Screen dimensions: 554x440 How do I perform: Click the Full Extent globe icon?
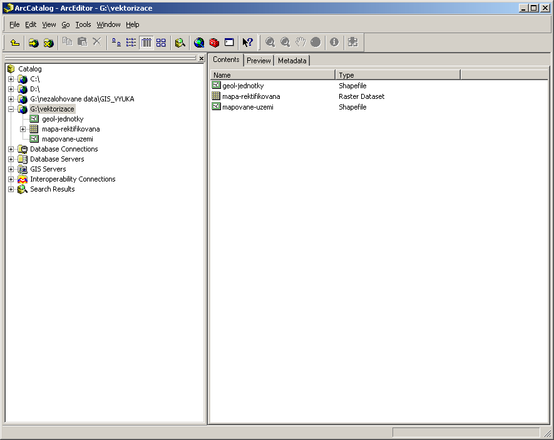click(x=315, y=43)
